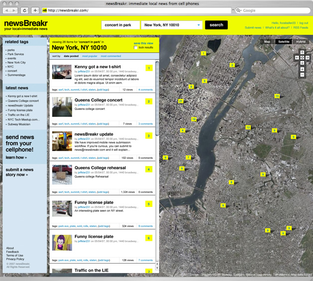Click yellow badge 3 on newsBreakr update
This screenshot has width=313, height=281.
[x=149, y=136]
